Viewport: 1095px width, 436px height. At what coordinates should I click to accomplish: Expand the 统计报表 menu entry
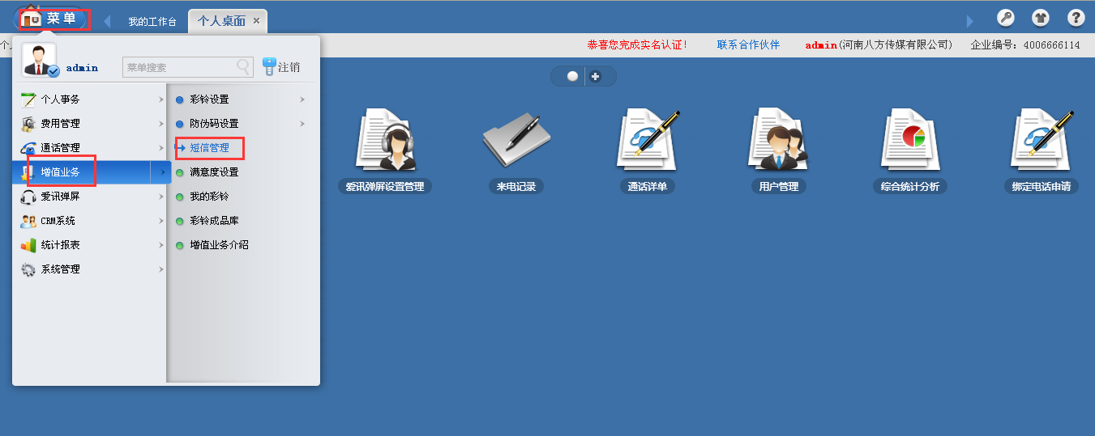(89, 245)
